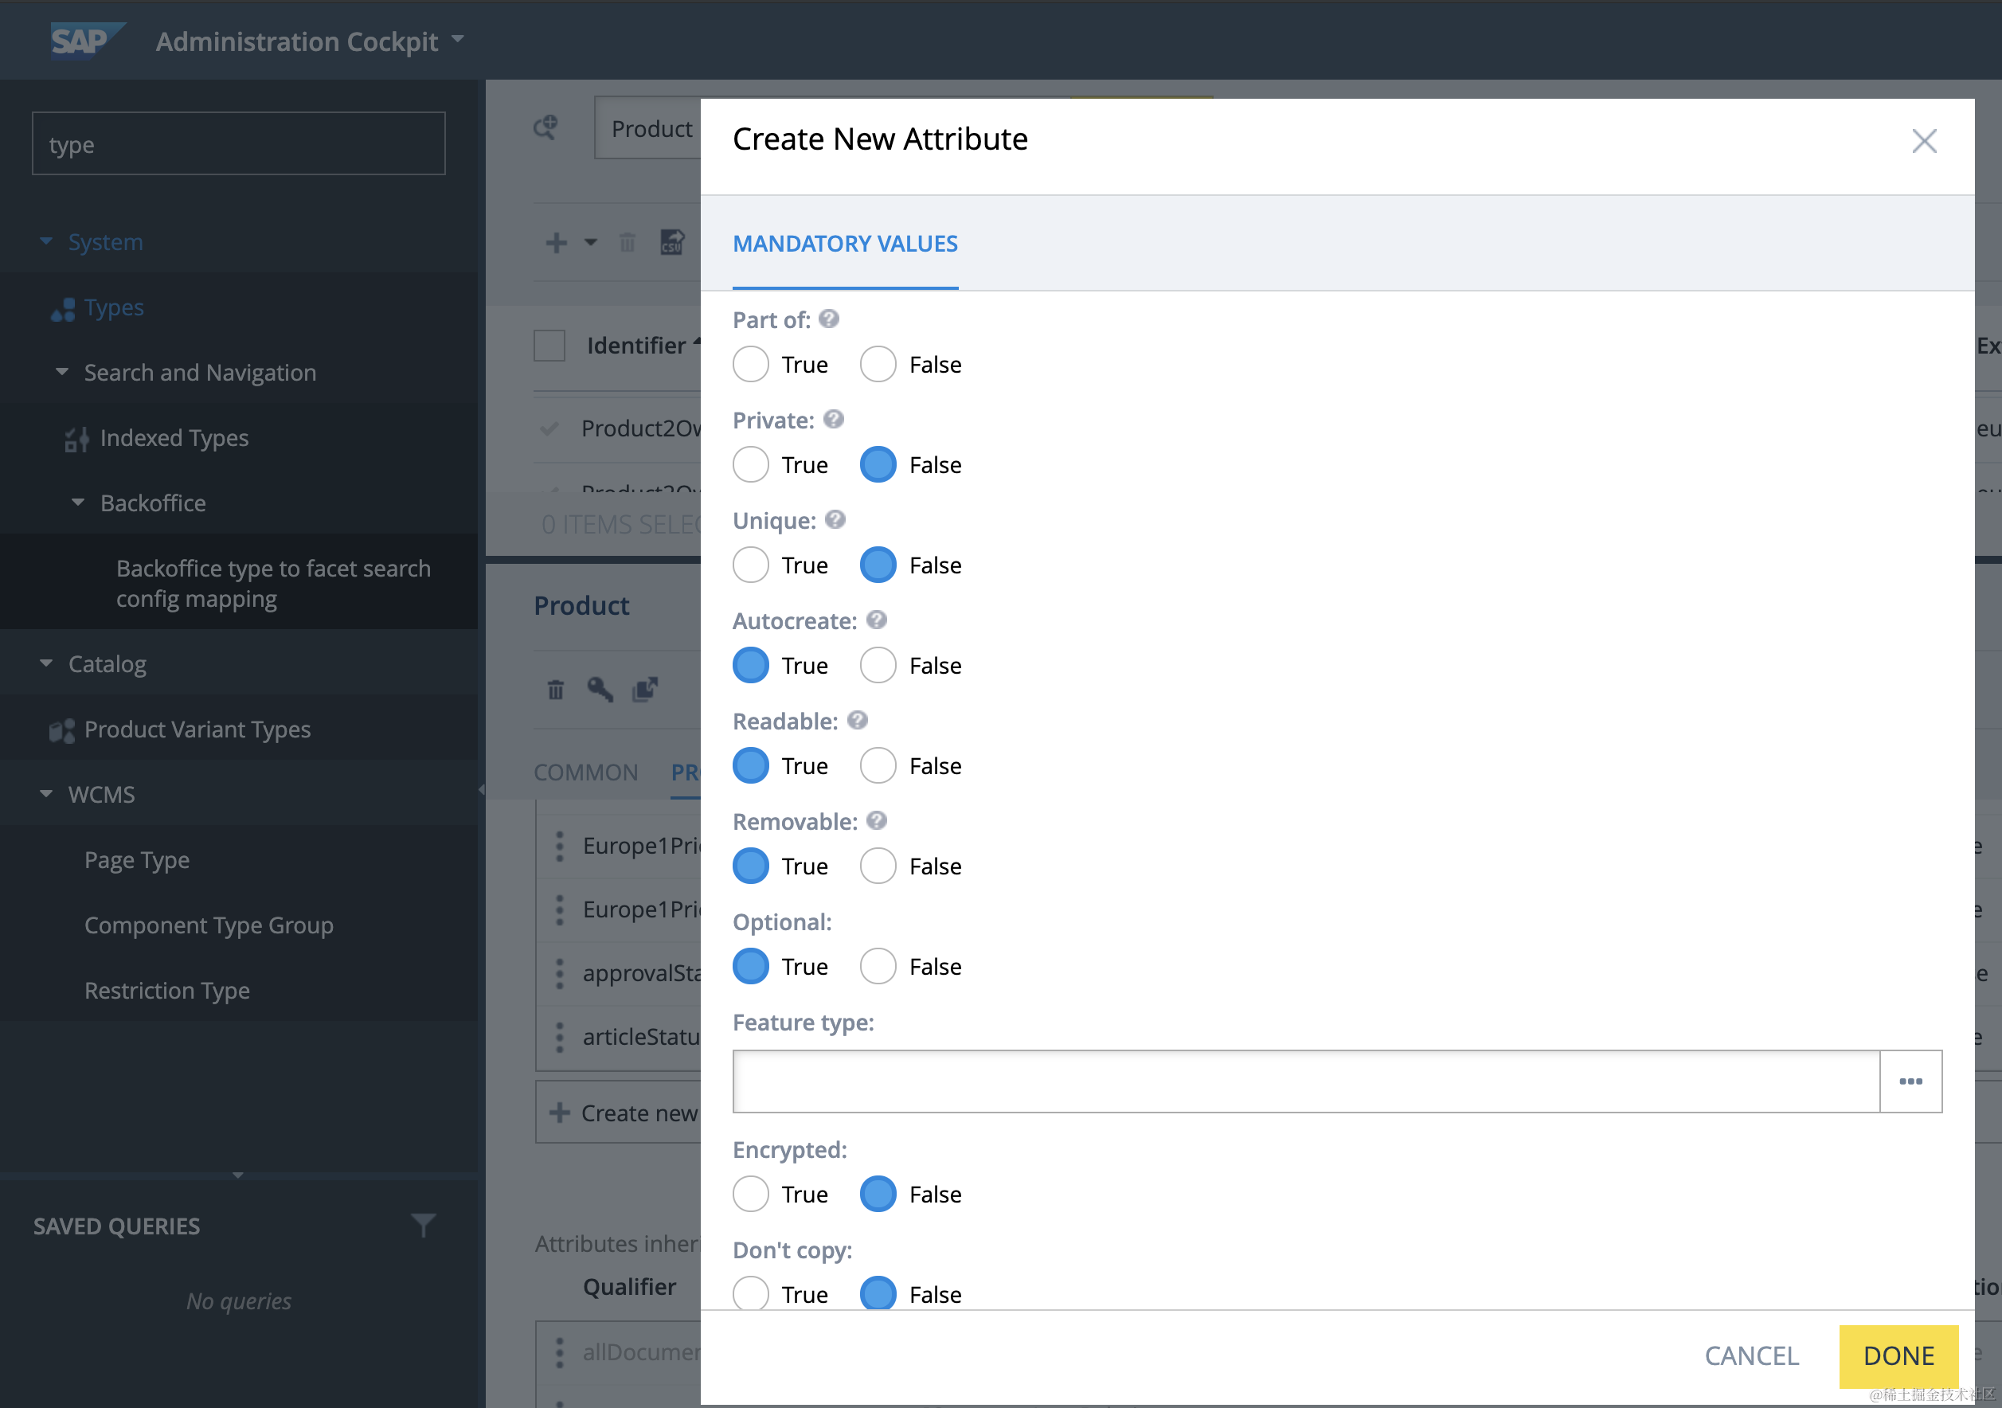Collapse the System tree node
Image resolution: width=2002 pixels, height=1408 pixels.
[x=46, y=241]
